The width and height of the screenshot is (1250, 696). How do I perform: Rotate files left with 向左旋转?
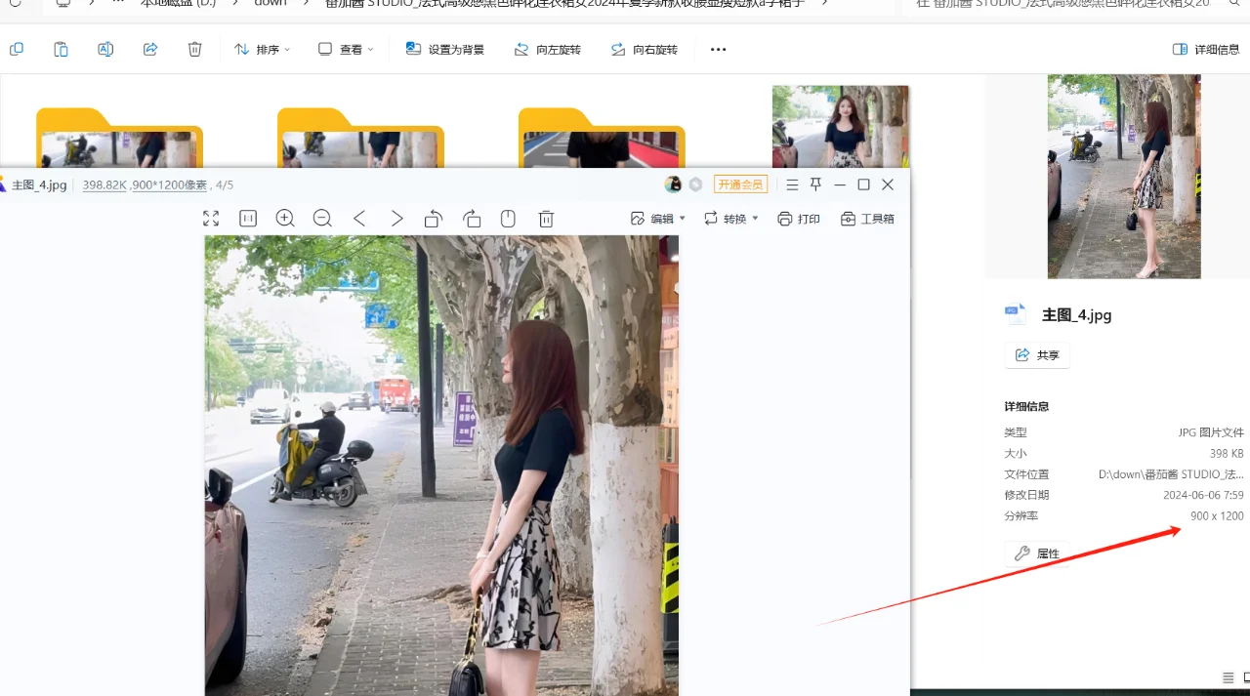(547, 49)
